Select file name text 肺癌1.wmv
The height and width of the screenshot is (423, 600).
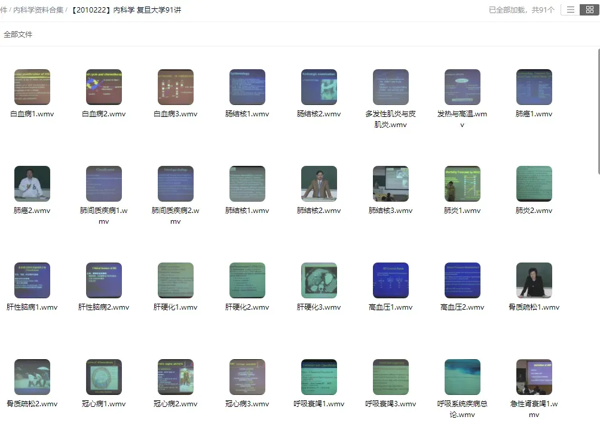pos(534,114)
